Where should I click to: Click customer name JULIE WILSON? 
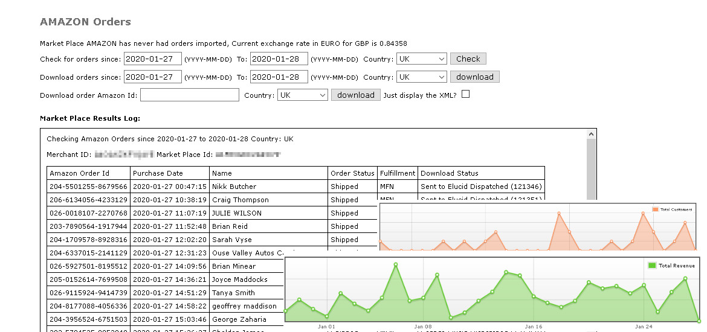tap(237, 213)
